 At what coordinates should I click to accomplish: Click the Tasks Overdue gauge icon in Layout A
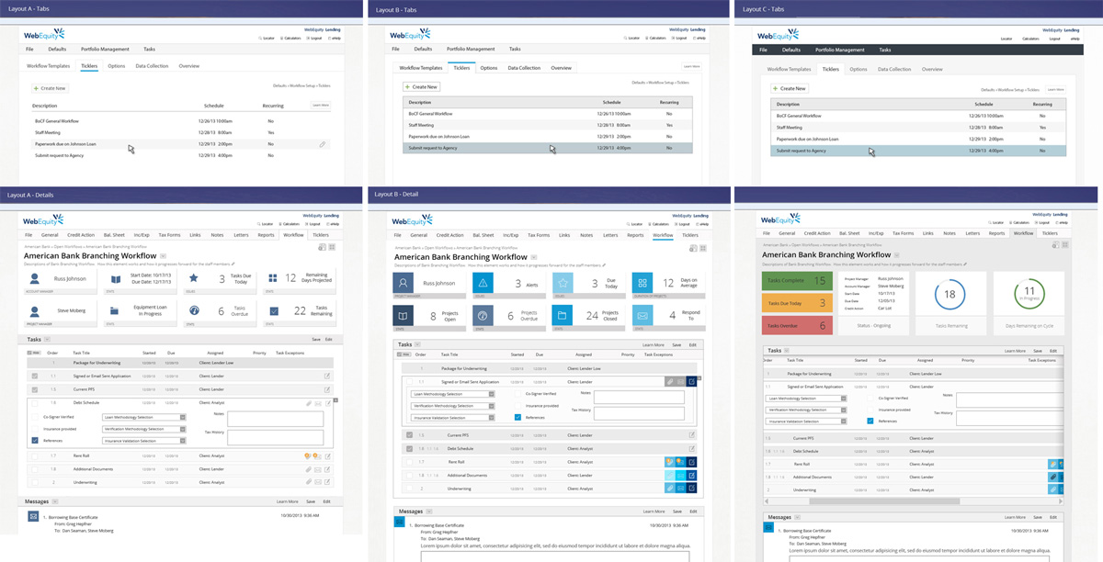(x=193, y=311)
